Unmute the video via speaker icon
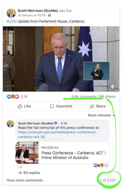Image resolution: width=122 pixels, height=194 pixels. pyautogui.click(x=113, y=86)
